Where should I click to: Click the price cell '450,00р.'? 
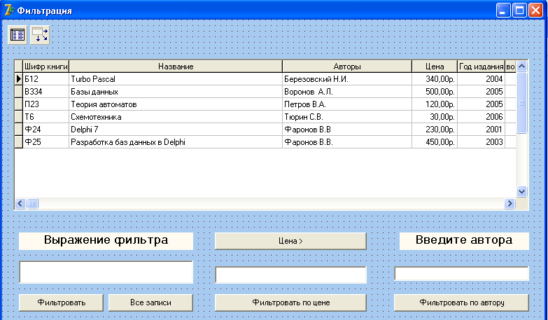(435, 142)
